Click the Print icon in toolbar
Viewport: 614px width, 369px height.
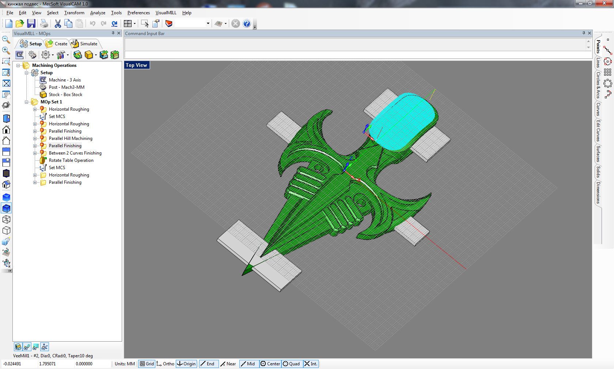point(44,24)
